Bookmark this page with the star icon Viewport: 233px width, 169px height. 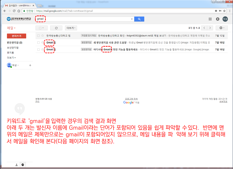click(224, 11)
